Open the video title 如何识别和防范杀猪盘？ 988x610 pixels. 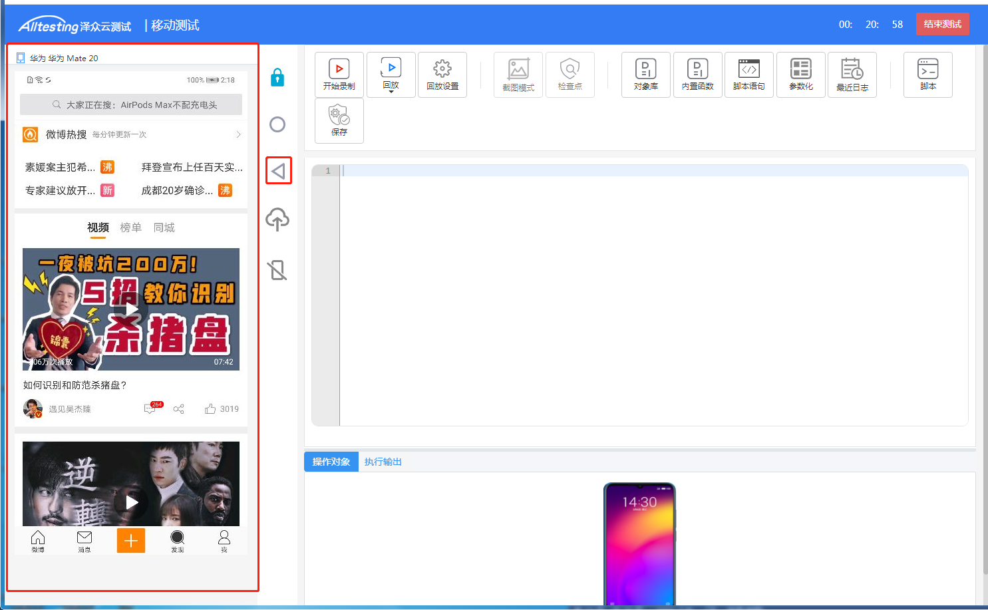(75, 385)
